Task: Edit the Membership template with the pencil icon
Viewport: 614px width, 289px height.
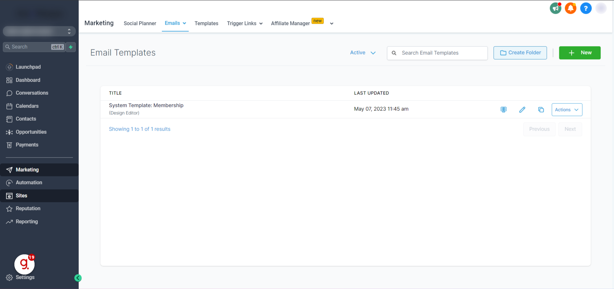Action: pos(522,110)
